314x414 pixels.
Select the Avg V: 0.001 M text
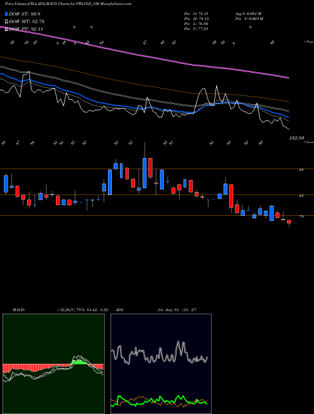249,14
